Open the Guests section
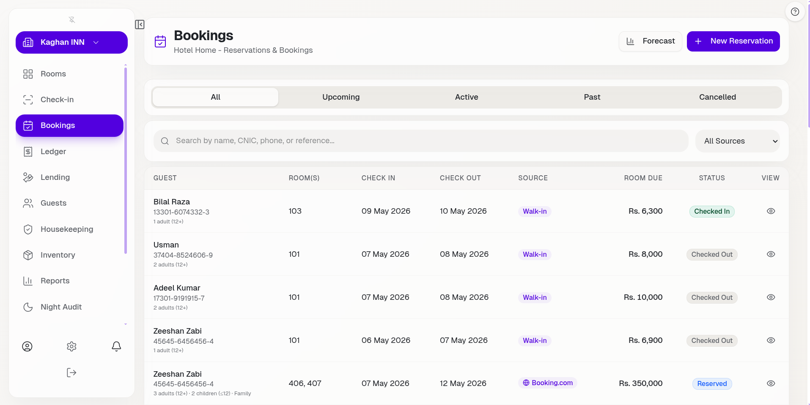 point(69,203)
